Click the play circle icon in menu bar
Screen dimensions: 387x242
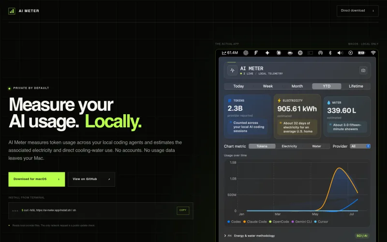coord(350,53)
